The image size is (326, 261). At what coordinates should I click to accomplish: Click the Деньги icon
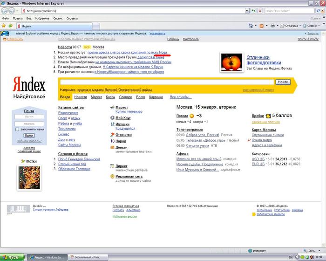(112, 147)
